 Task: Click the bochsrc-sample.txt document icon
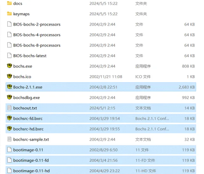click(x=9, y=139)
